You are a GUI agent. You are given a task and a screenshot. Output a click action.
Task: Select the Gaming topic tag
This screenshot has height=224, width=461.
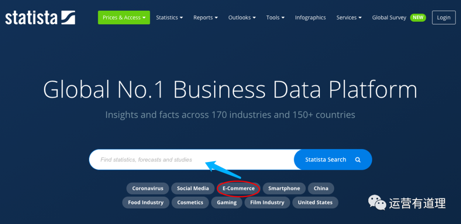[x=227, y=203]
